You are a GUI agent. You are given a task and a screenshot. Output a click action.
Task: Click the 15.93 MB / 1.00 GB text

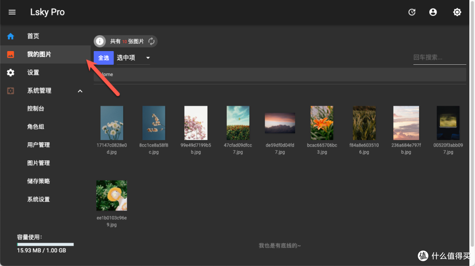(x=41, y=251)
